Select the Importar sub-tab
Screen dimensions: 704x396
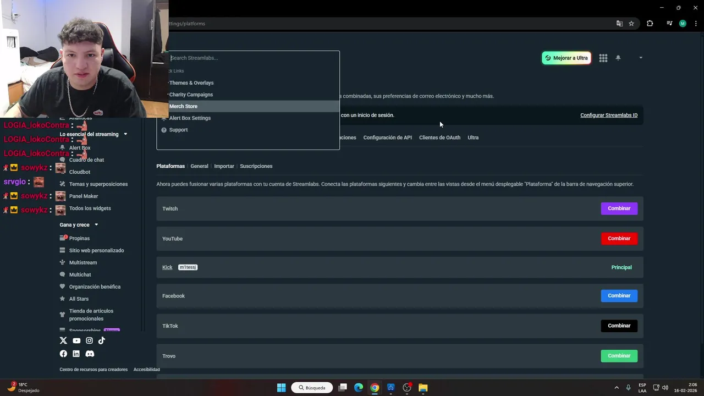click(224, 166)
